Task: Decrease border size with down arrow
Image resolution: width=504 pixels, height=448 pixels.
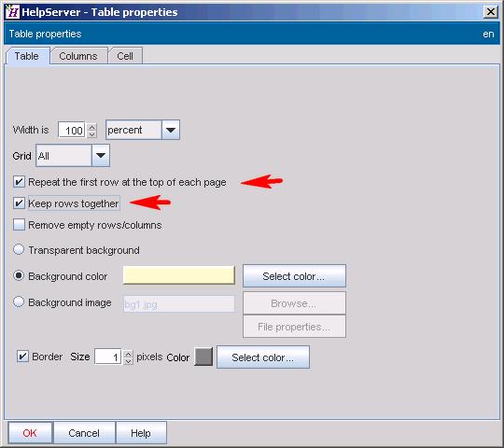Action: pos(128,361)
